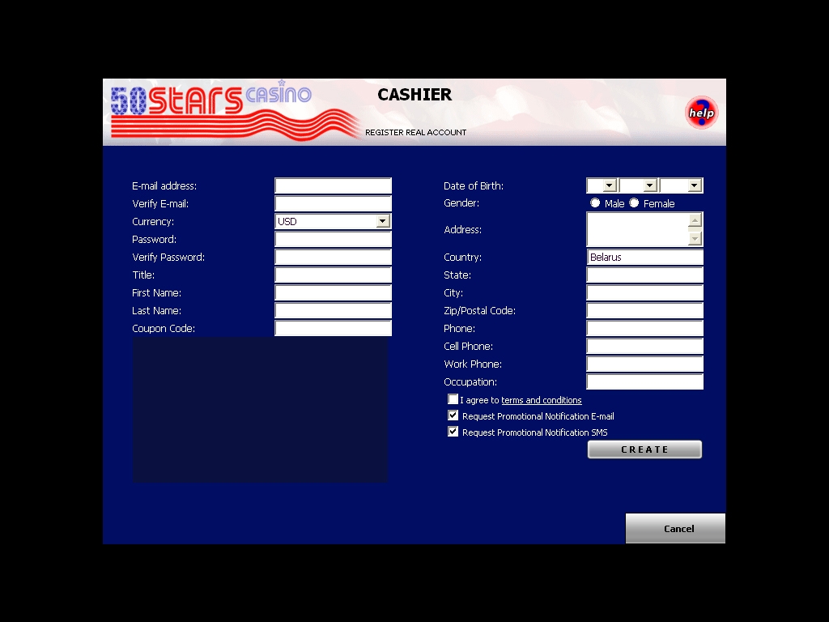Uncheck Request Promotional Notification SMS
The height and width of the screenshot is (622, 829).
pyautogui.click(x=453, y=432)
